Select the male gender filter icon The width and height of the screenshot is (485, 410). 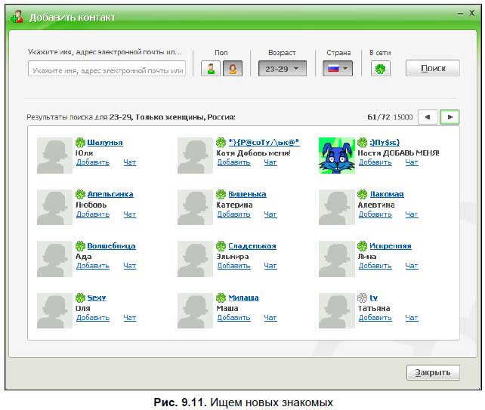[x=211, y=68]
